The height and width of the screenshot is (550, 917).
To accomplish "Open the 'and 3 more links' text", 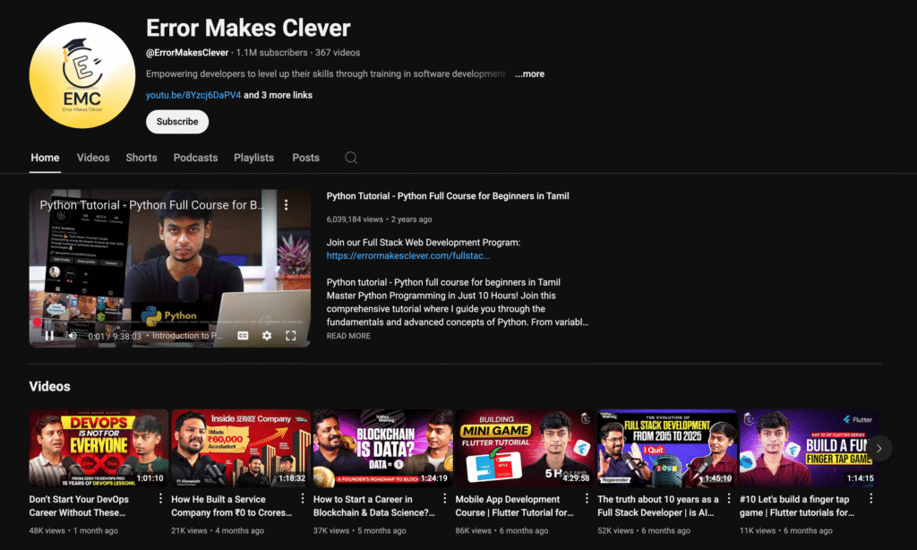I will click(278, 95).
